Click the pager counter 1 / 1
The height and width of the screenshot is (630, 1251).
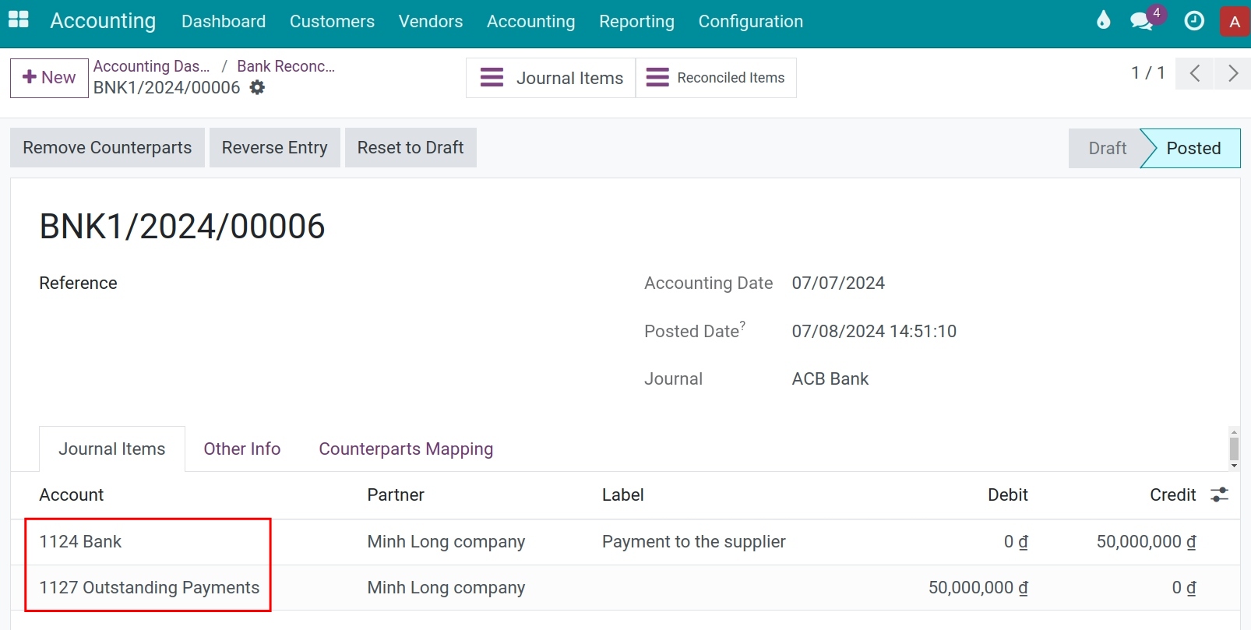tap(1148, 73)
